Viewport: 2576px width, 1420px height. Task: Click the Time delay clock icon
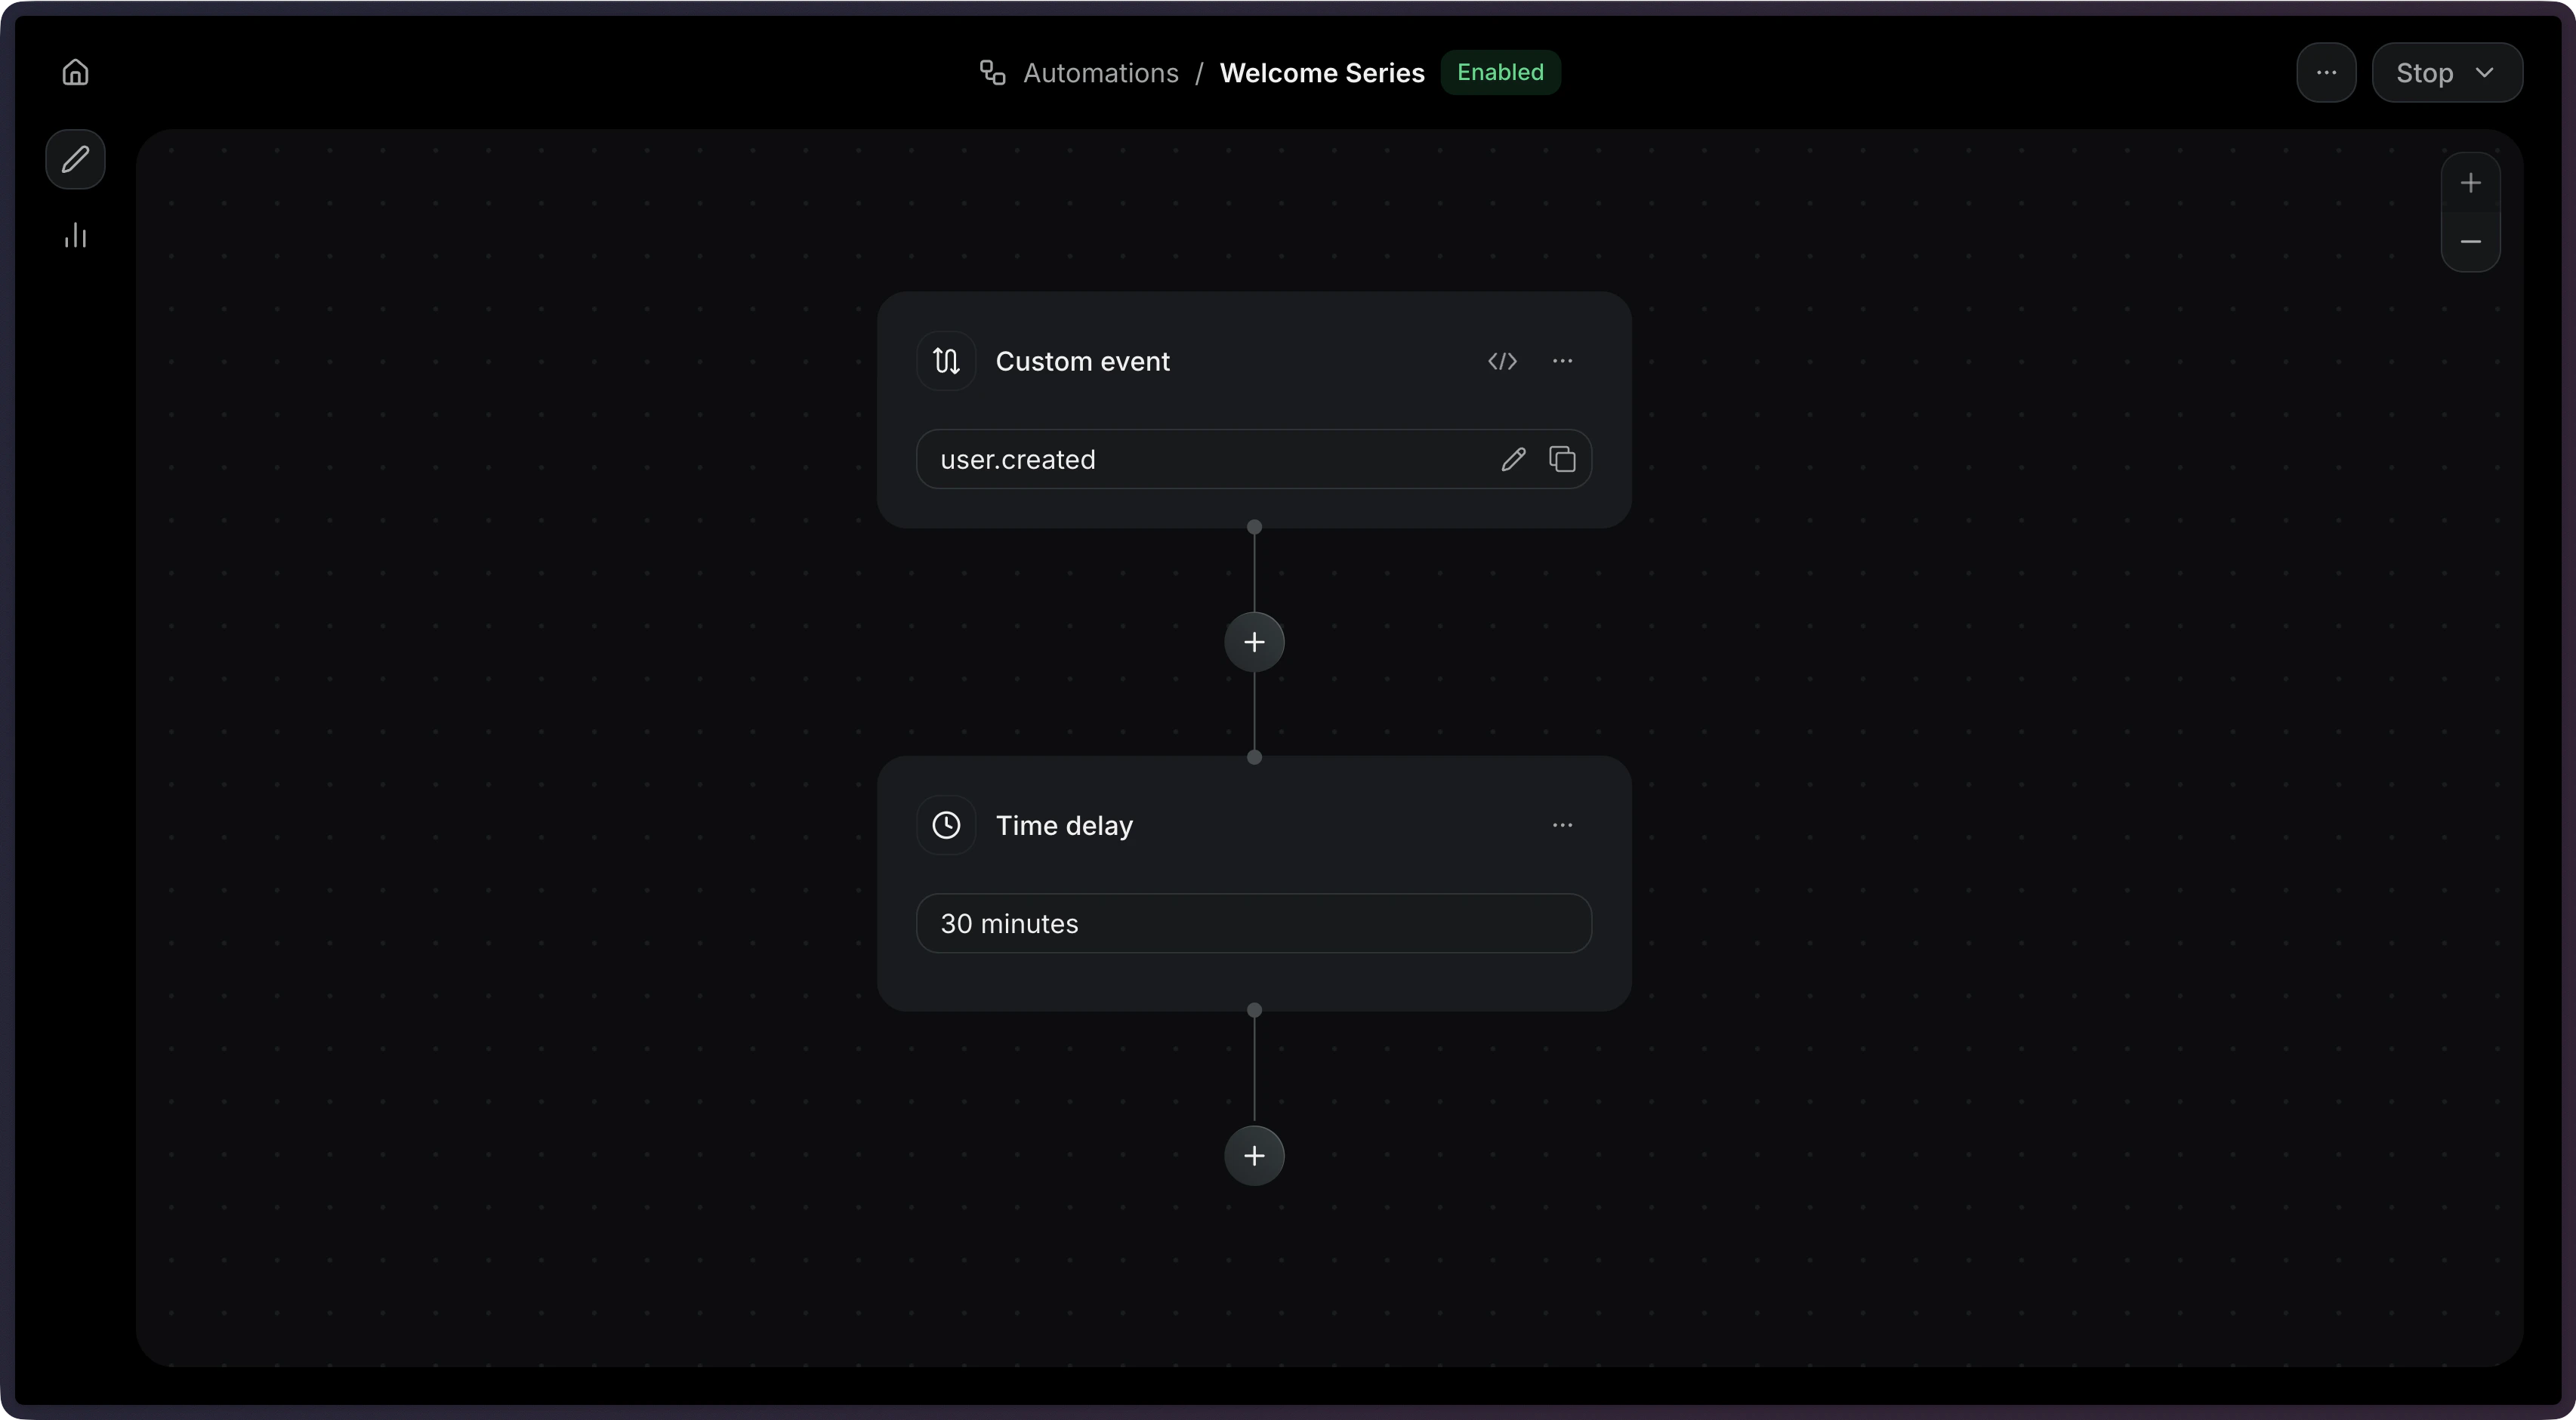coord(946,825)
